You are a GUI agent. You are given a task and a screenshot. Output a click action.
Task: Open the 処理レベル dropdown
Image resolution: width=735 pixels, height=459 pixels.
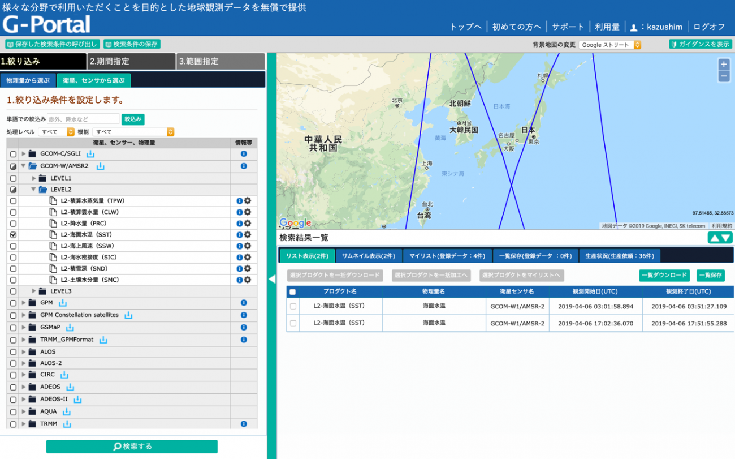tap(57, 132)
